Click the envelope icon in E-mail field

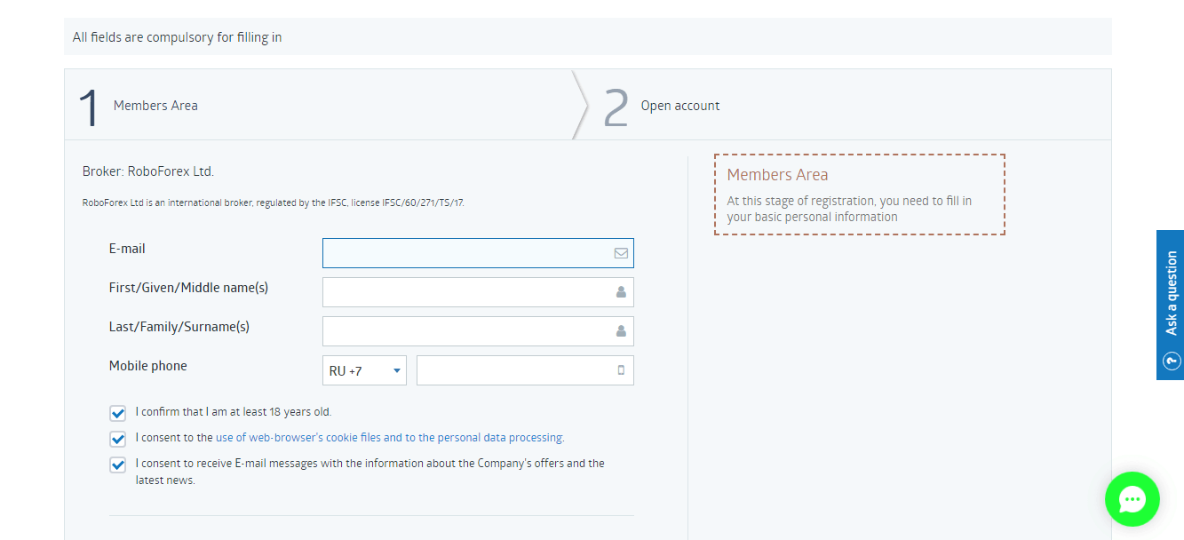click(621, 253)
